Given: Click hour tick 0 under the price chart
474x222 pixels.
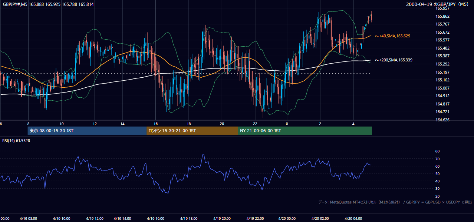Looking at the screenshot, I should click(287, 124).
